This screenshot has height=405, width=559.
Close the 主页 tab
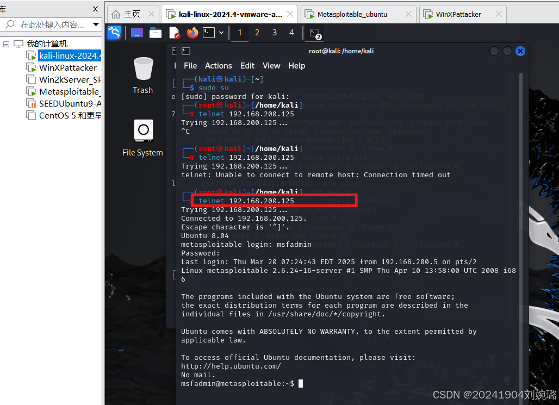[x=151, y=14]
